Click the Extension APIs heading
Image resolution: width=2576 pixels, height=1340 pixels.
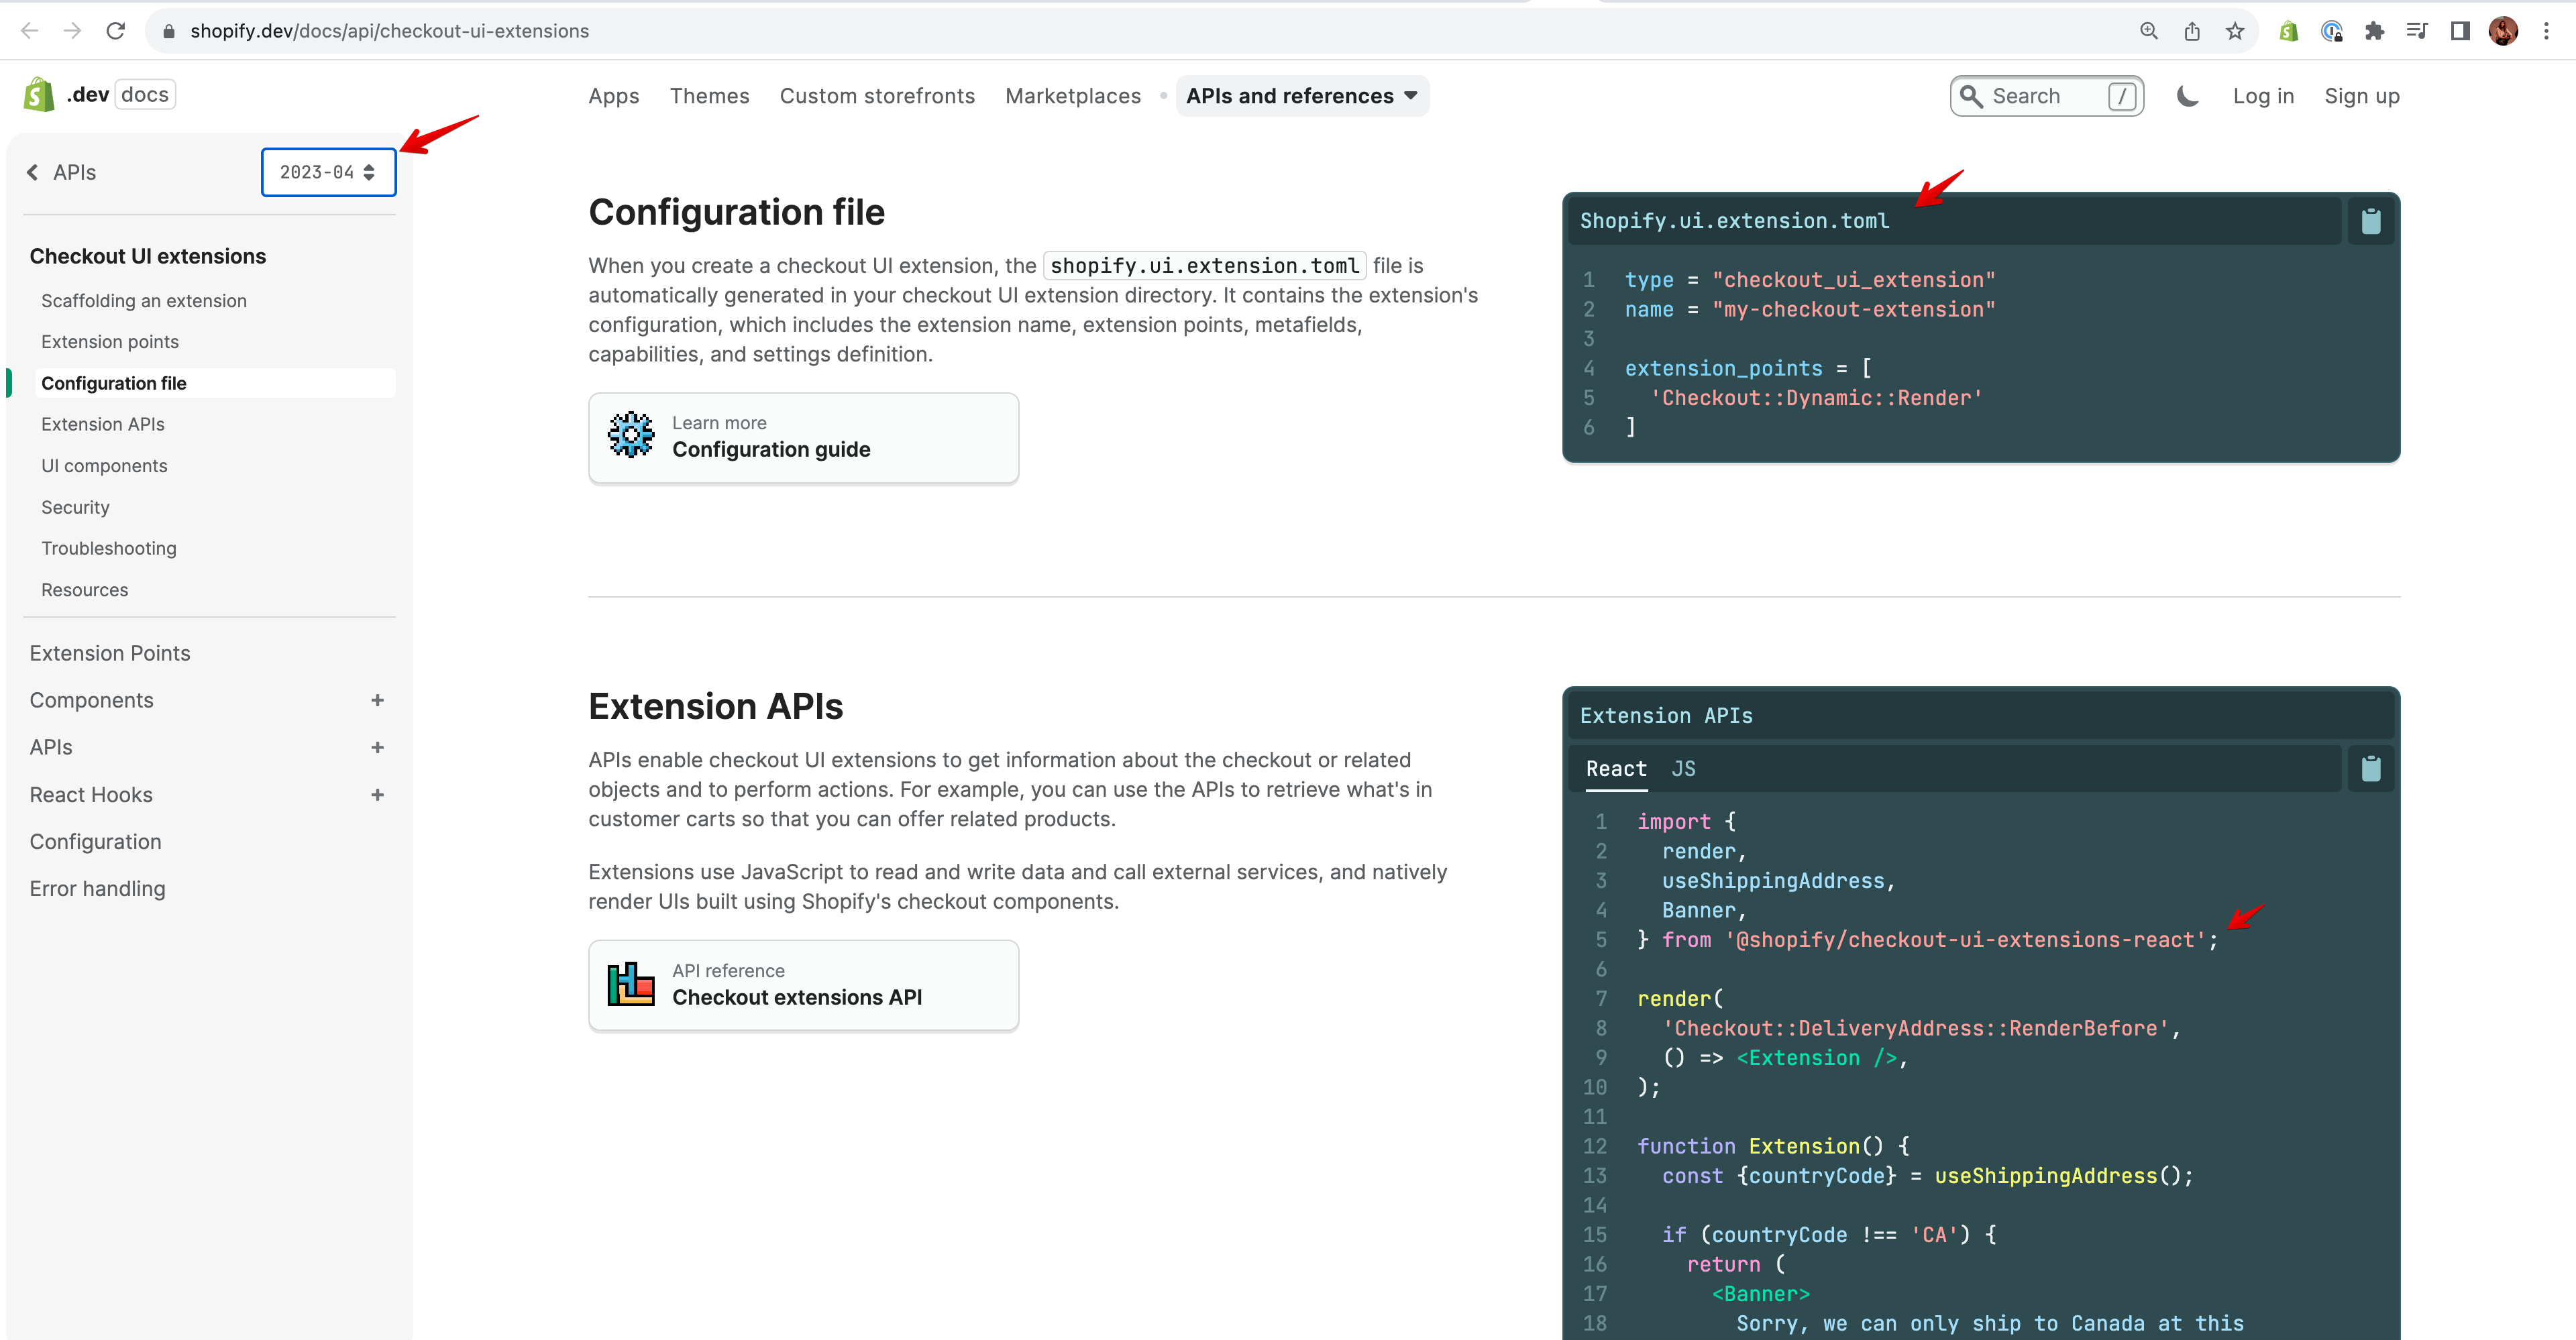pos(716,706)
